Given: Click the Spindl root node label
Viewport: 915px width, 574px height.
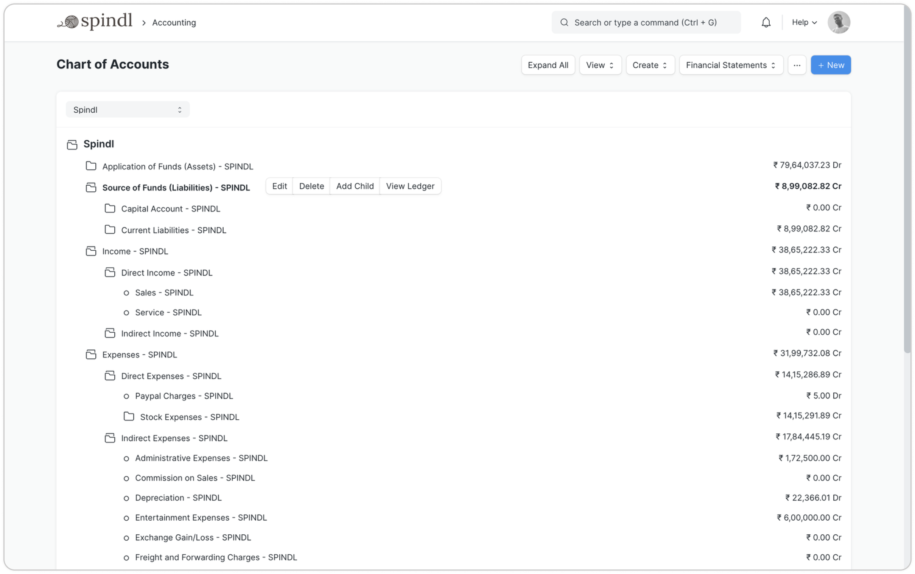Looking at the screenshot, I should pos(98,144).
